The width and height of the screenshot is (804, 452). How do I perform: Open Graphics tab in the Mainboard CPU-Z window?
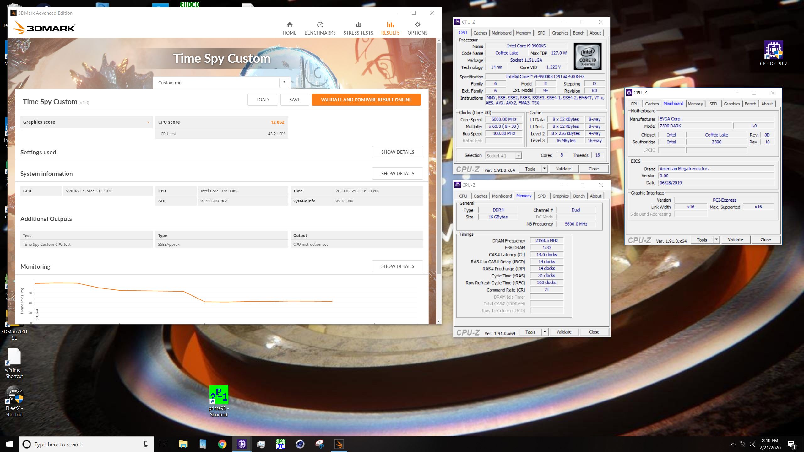point(732,104)
